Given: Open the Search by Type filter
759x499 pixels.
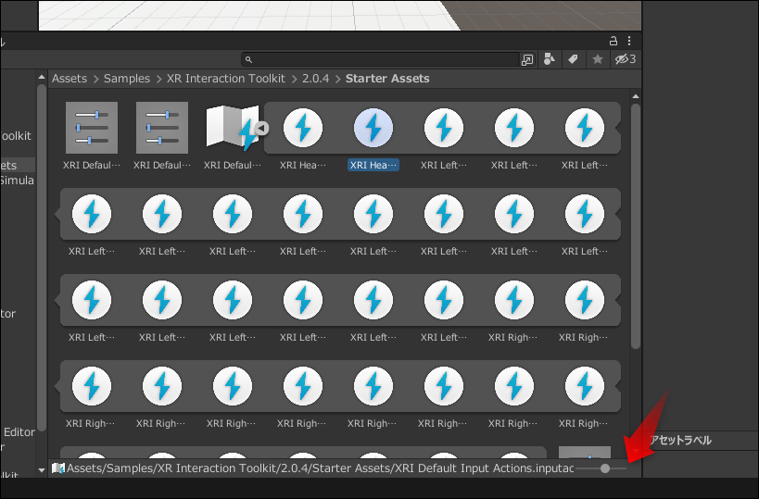Looking at the screenshot, I should 550,59.
